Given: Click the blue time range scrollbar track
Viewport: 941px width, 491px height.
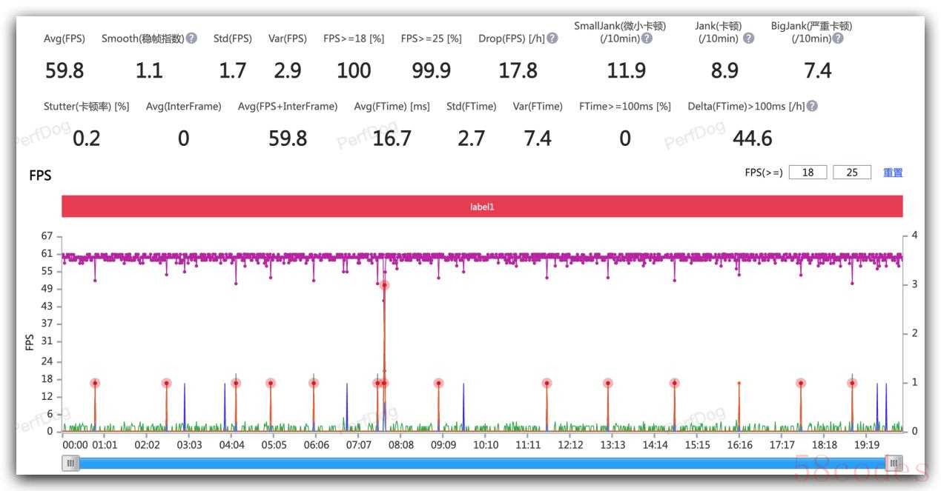Looking at the screenshot, I should (x=482, y=463).
